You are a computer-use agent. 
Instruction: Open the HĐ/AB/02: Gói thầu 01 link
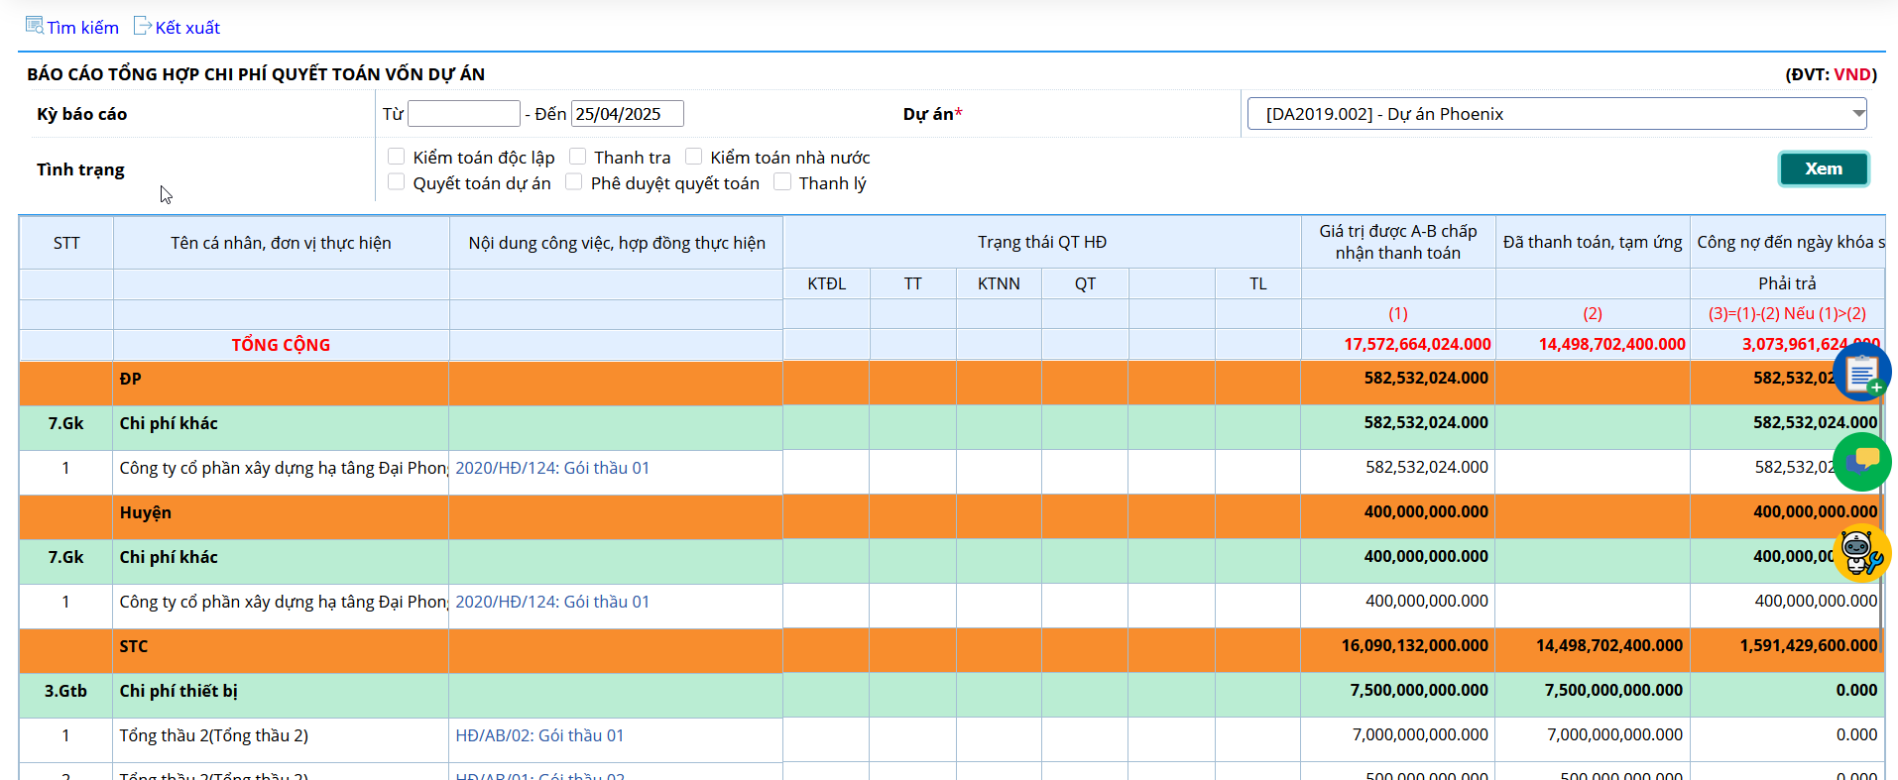(x=539, y=735)
